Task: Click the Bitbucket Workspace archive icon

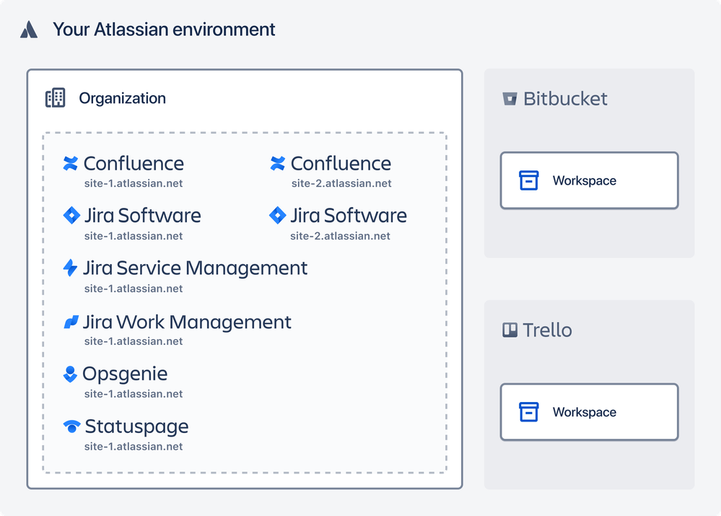Action: [529, 180]
